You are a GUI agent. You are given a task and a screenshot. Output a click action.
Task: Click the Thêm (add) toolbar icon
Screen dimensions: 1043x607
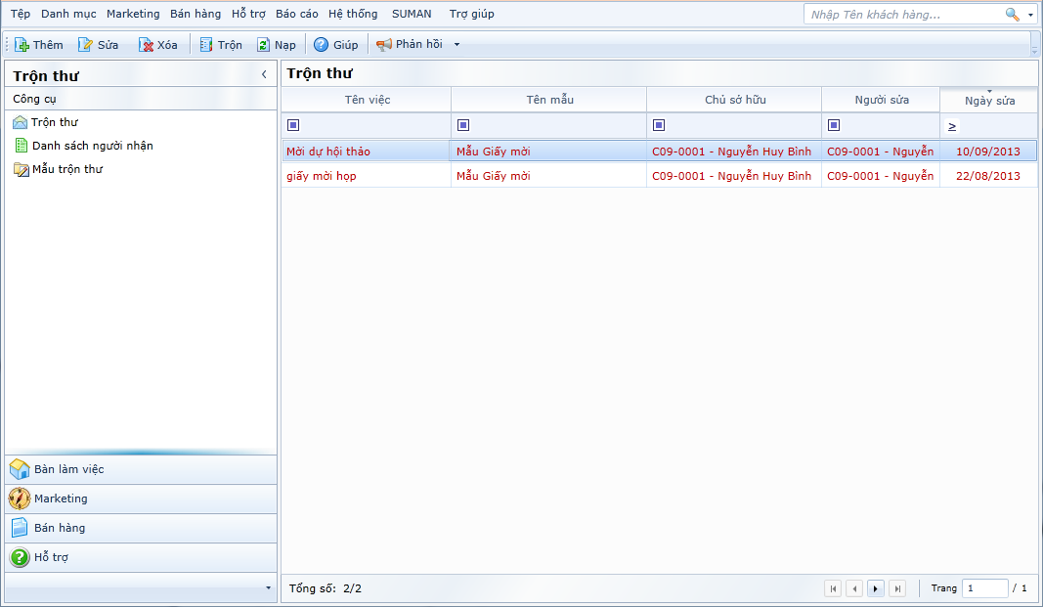[x=22, y=45]
